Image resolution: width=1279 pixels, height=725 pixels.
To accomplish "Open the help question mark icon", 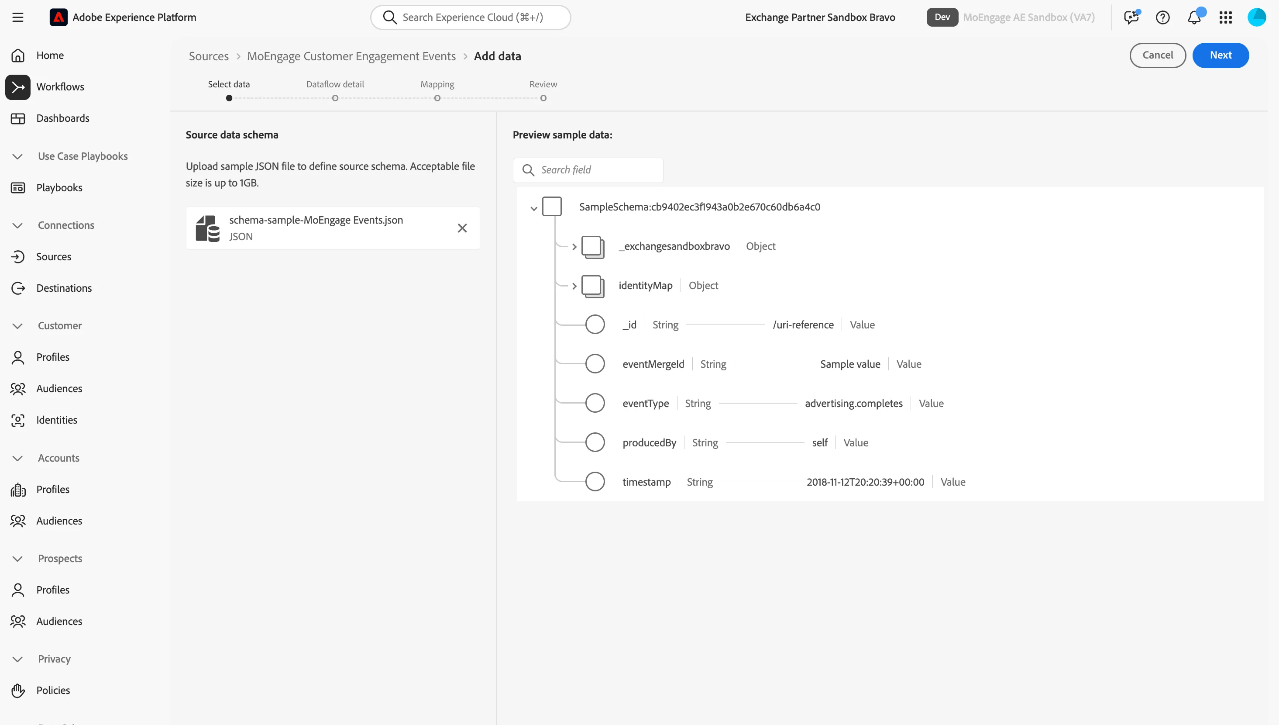I will pyautogui.click(x=1162, y=17).
